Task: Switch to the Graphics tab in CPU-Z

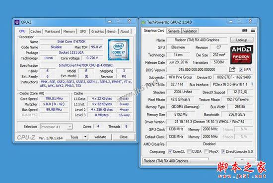Action: (x=97, y=31)
